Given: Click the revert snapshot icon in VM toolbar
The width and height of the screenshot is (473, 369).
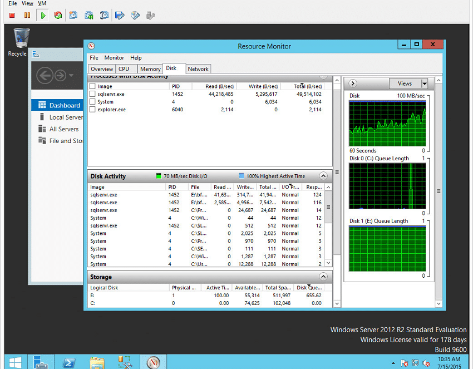Looking at the screenshot, I should coord(89,15).
